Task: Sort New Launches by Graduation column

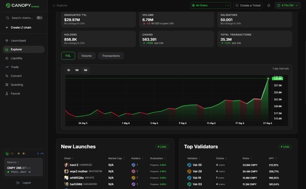Action: pos(157,158)
